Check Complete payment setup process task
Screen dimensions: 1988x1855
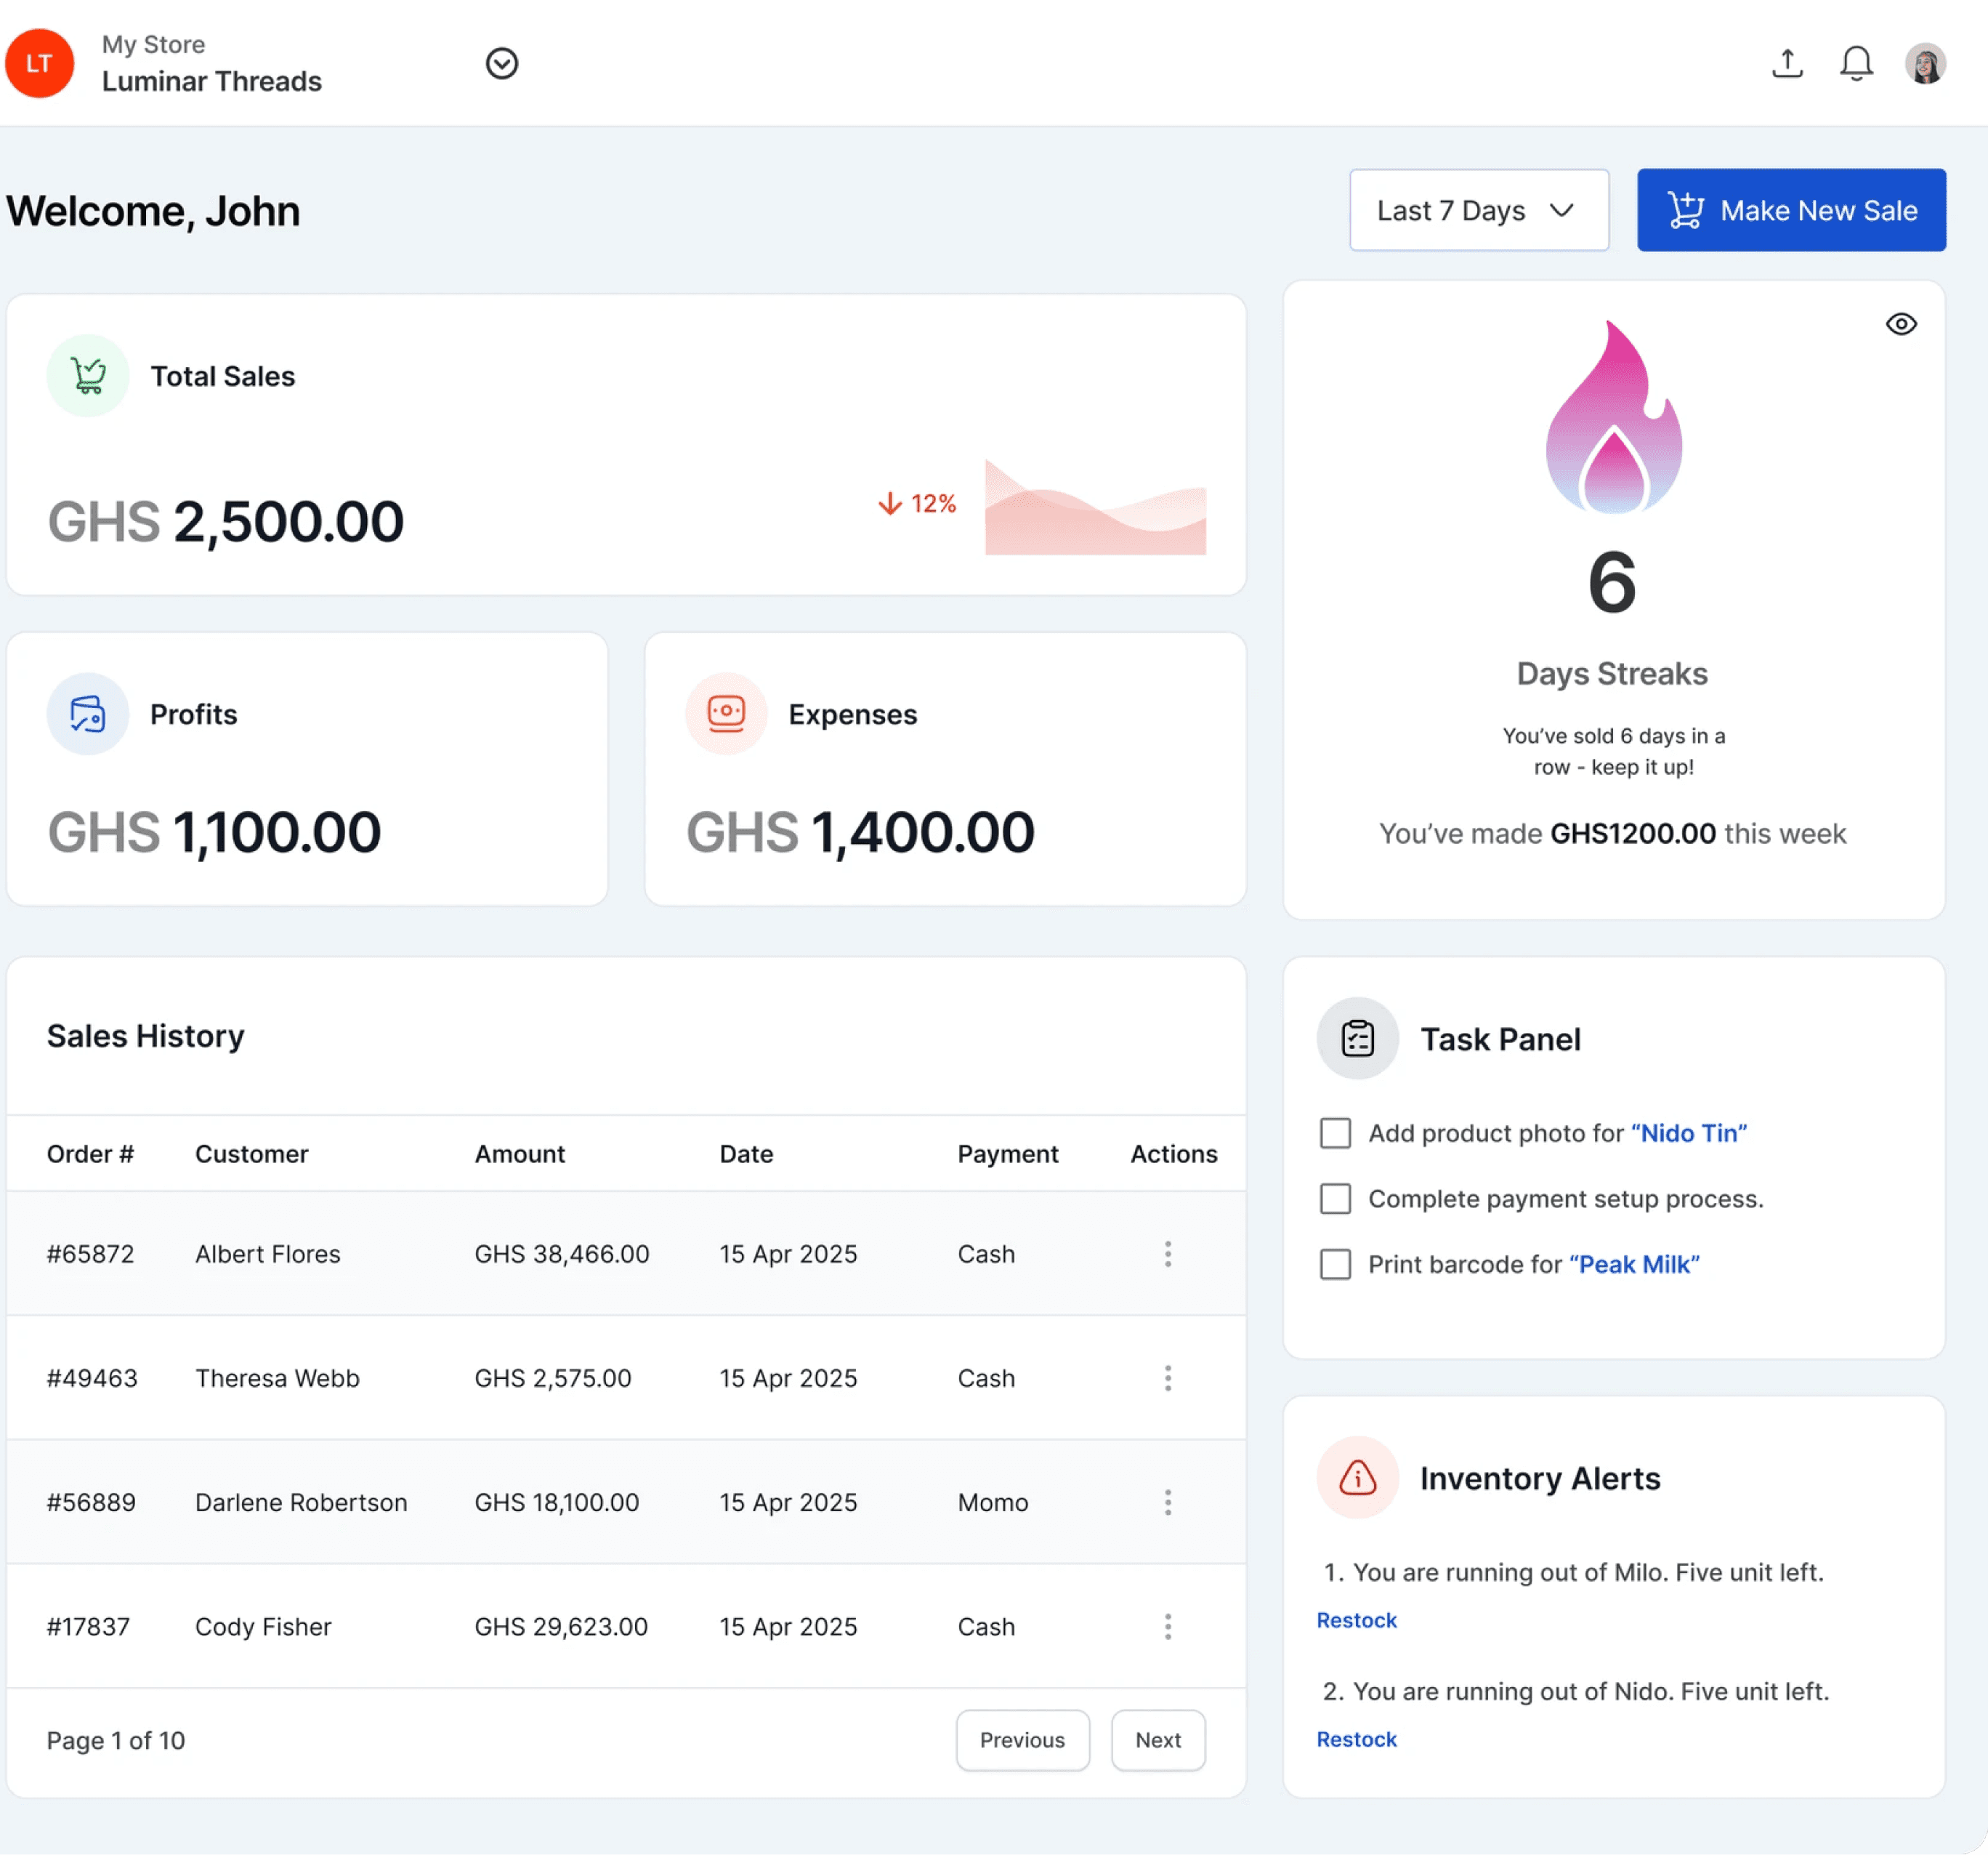pyautogui.click(x=1335, y=1199)
